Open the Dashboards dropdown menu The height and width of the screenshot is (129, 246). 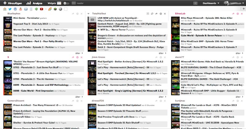[x=211, y=3]
